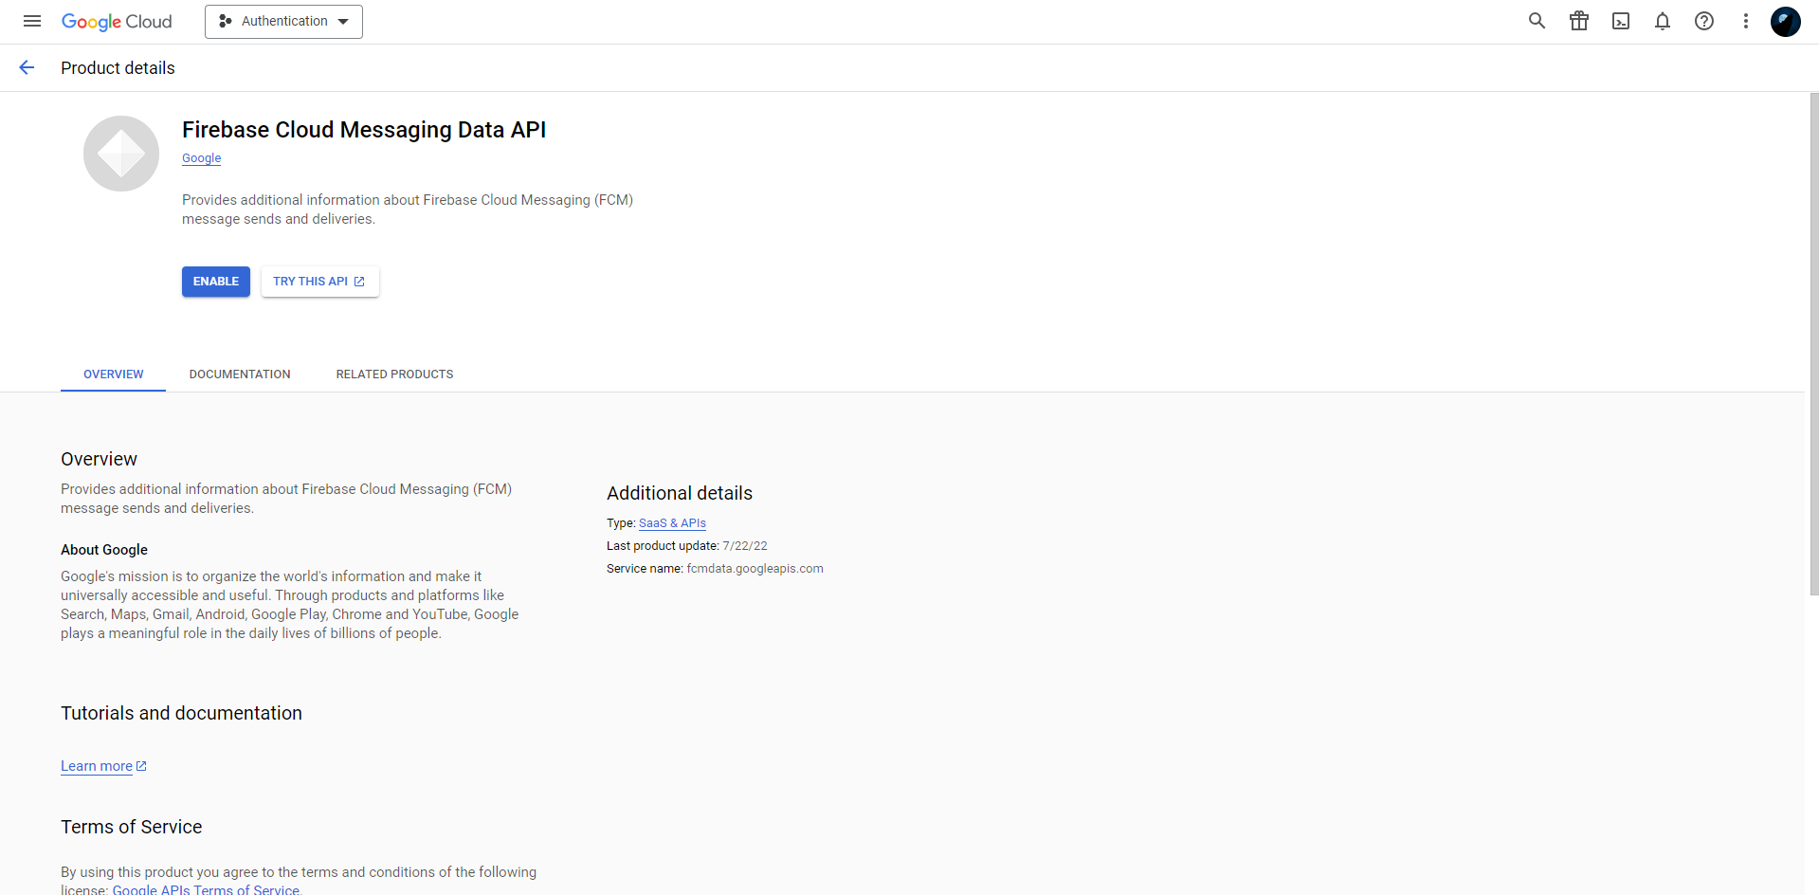
Task: Go back using the left arrow
Action: [27, 67]
